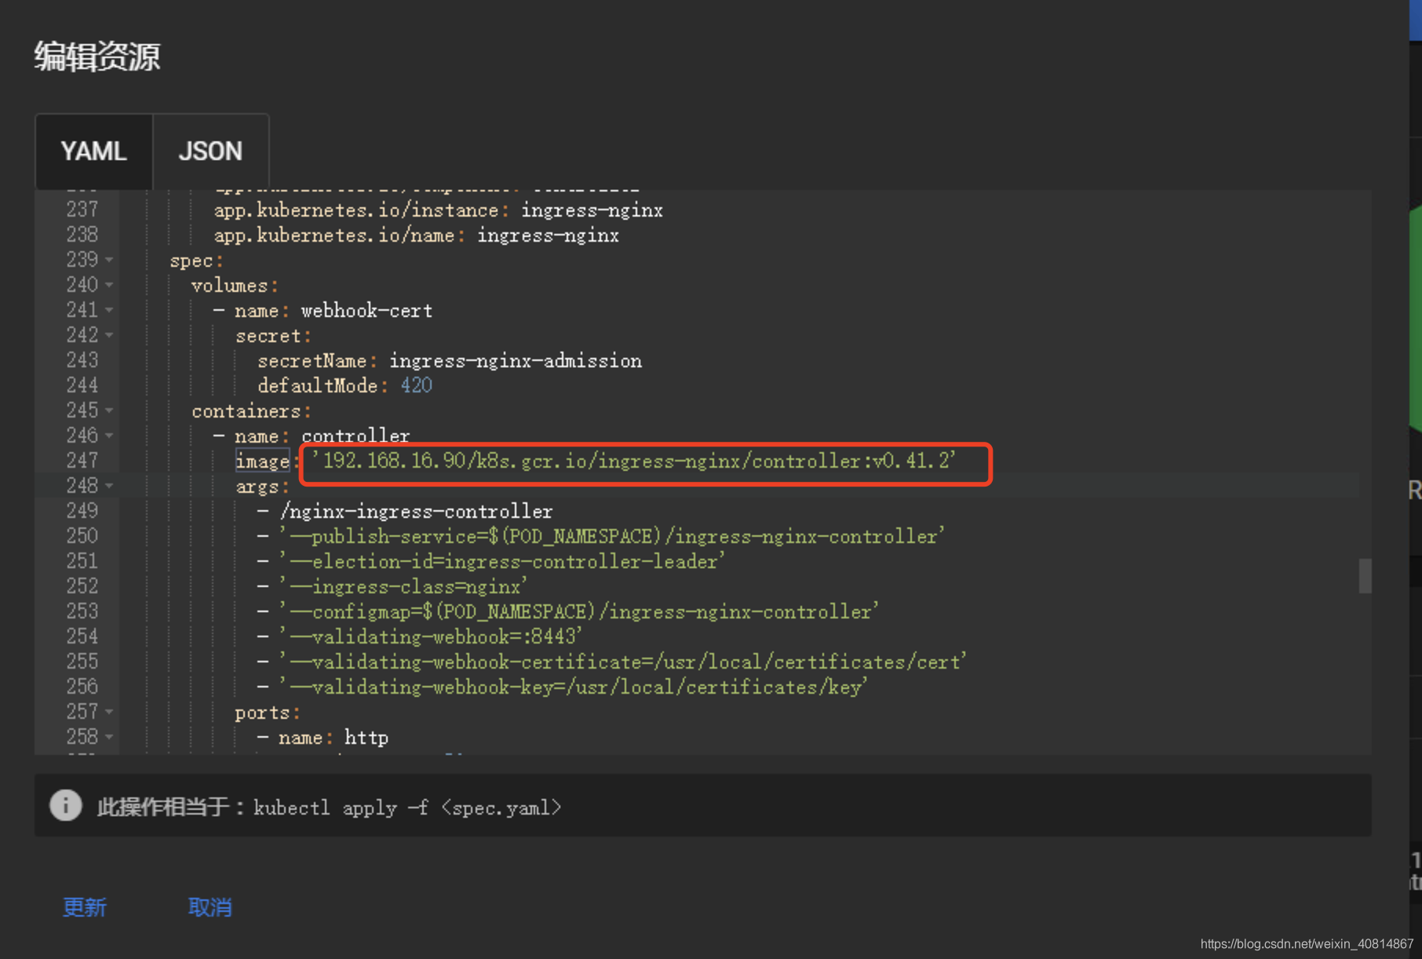Click 'app.kubernetes.io/instance: ingress-nginx' line
Screen dimensions: 1422x959
click(x=439, y=210)
